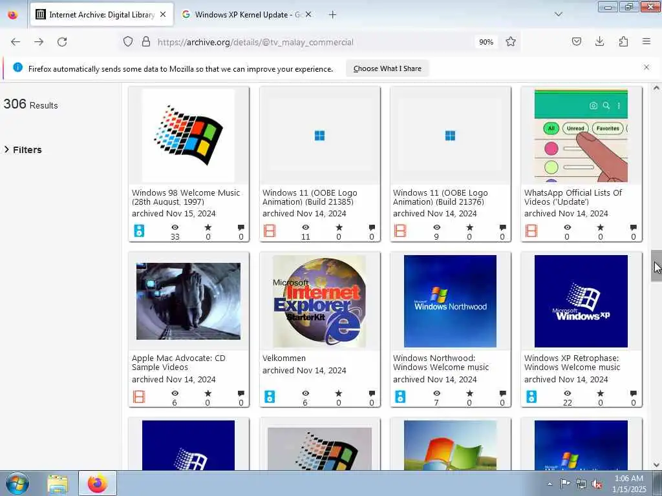The height and width of the screenshot is (496, 662).
Task: Click movie icon on WhatsApp Official Lists card
Action: pos(531,231)
